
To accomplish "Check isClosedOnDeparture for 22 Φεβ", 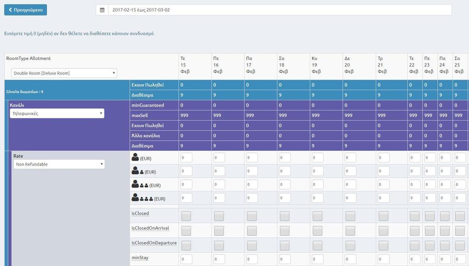I will point(414,245).
